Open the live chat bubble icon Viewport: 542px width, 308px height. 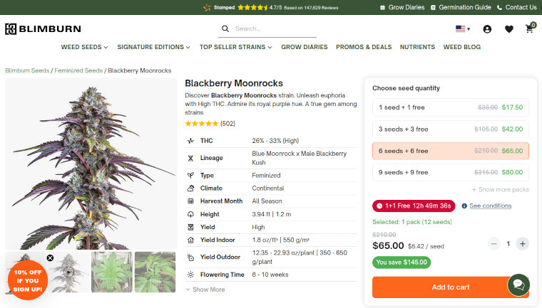(x=518, y=285)
